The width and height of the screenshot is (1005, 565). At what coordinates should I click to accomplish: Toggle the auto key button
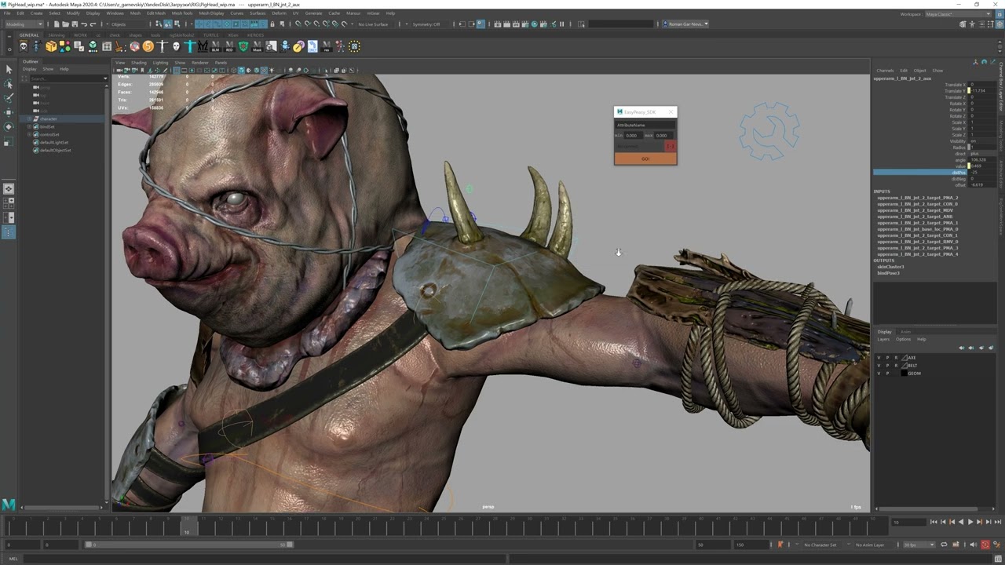tap(985, 545)
